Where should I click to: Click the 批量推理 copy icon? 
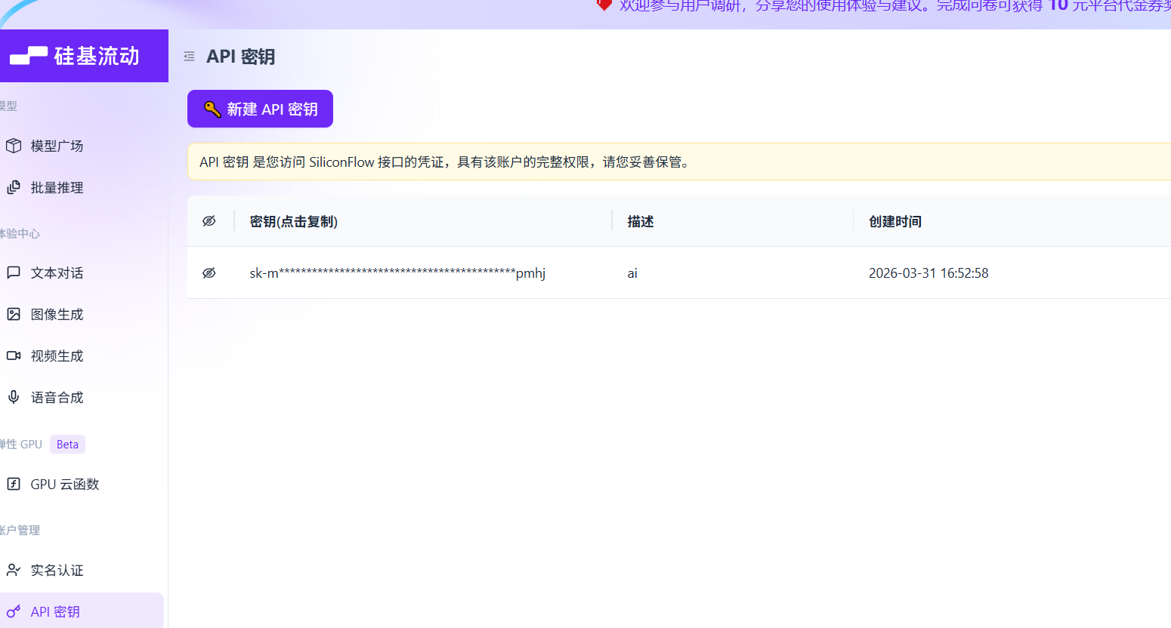click(14, 187)
